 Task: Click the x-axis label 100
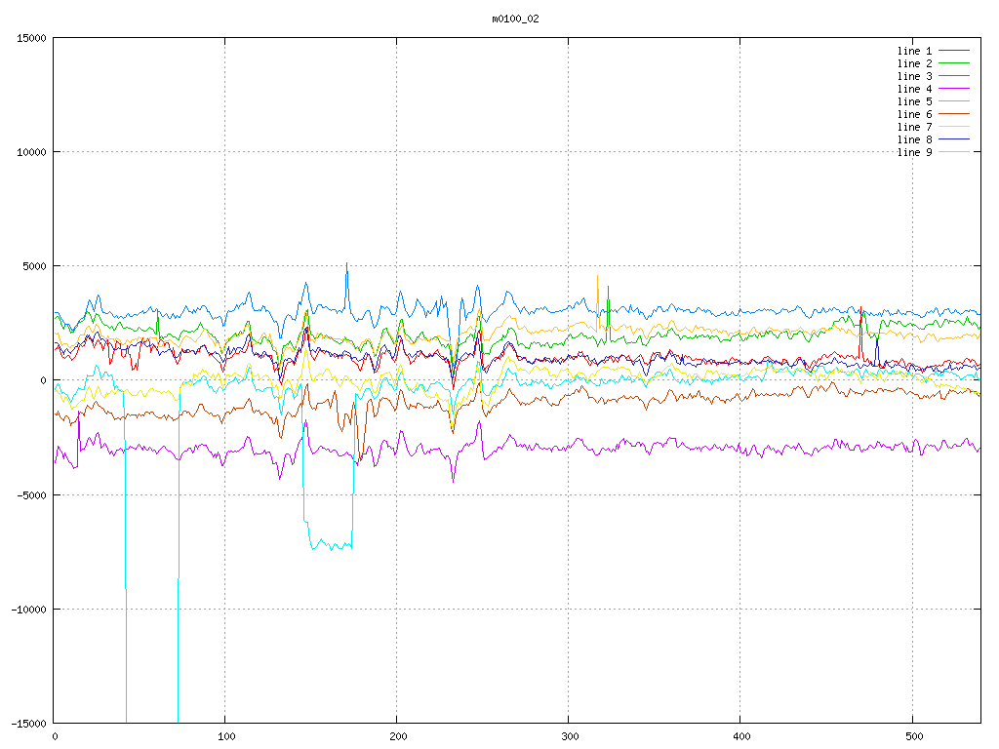pos(226,737)
